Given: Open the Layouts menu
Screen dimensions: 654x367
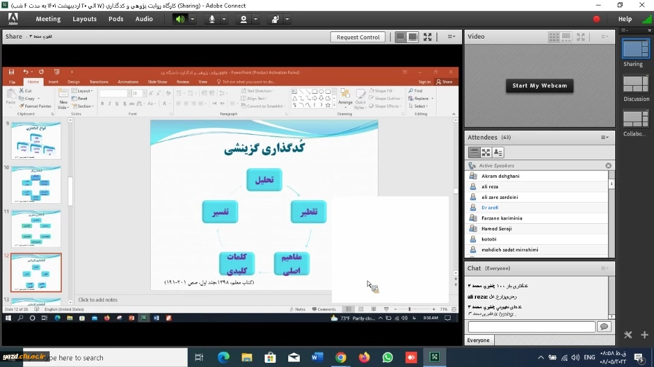Looking at the screenshot, I should (x=84, y=19).
